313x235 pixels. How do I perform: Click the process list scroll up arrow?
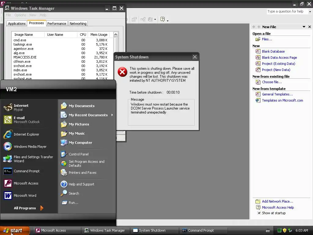[116, 34]
